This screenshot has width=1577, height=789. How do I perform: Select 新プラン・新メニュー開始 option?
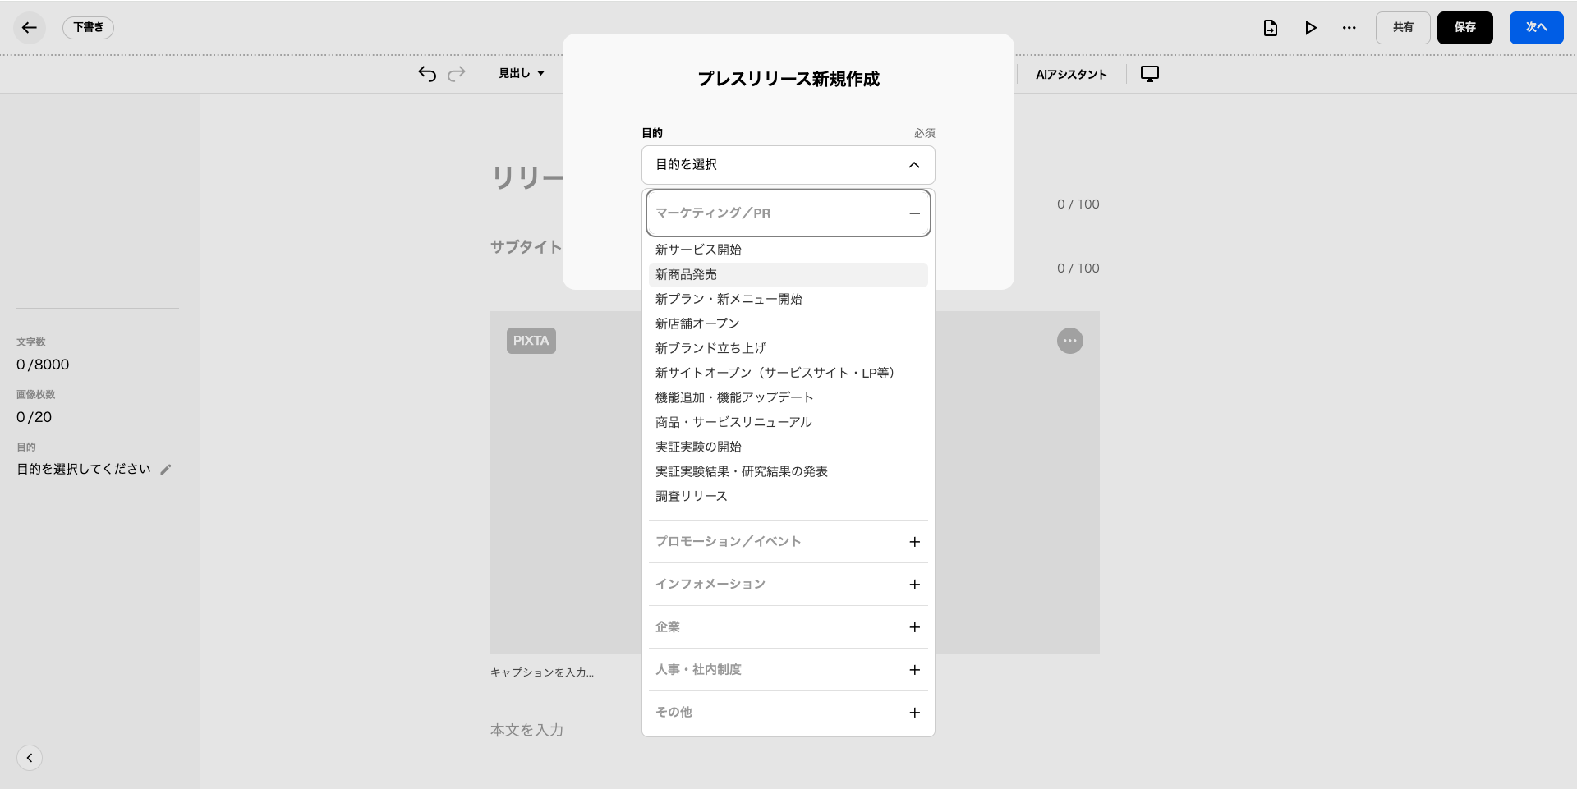coord(788,299)
